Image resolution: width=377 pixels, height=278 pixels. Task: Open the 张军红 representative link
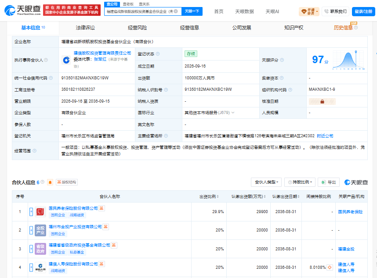[x=100, y=59]
